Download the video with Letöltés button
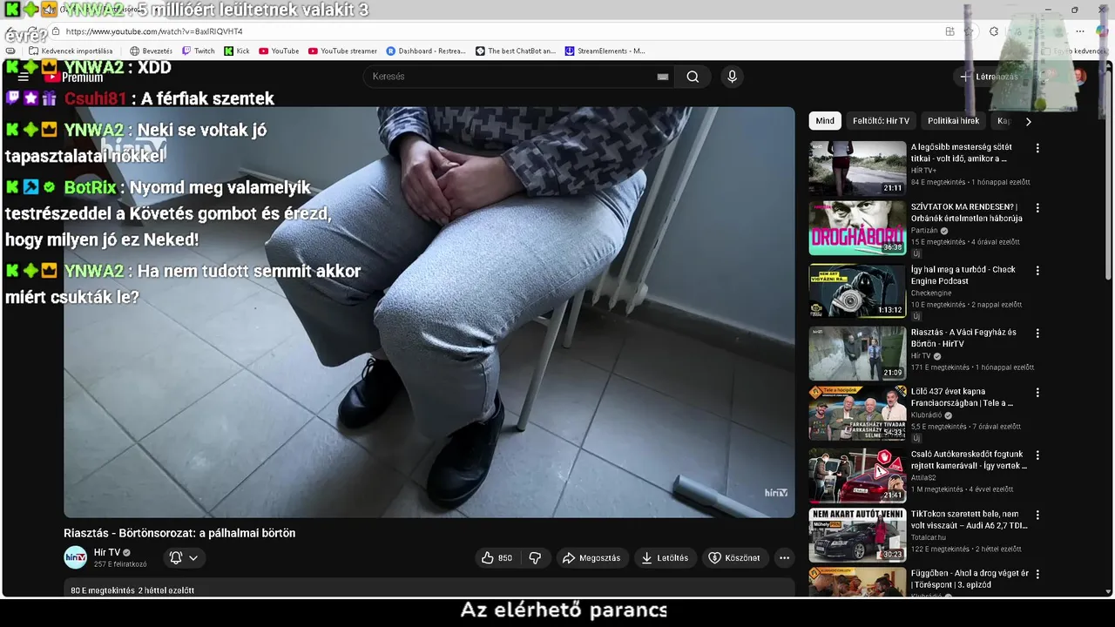The width and height of the screenshot is (1115, 627). pos(665,558)
